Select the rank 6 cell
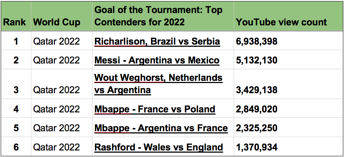 pos(16,146)
